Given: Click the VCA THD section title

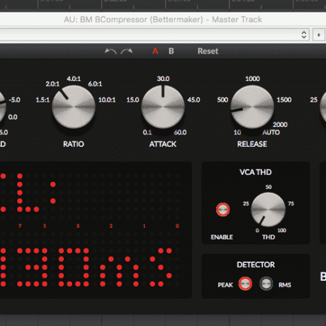Looking at the screenshot, I should pos(255,172).
